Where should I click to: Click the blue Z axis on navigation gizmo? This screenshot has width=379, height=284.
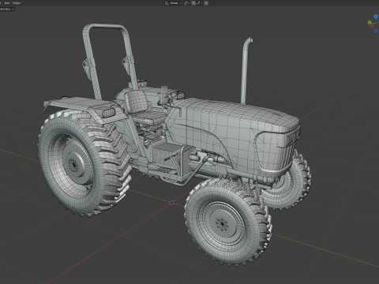click(x=376, y=17)
